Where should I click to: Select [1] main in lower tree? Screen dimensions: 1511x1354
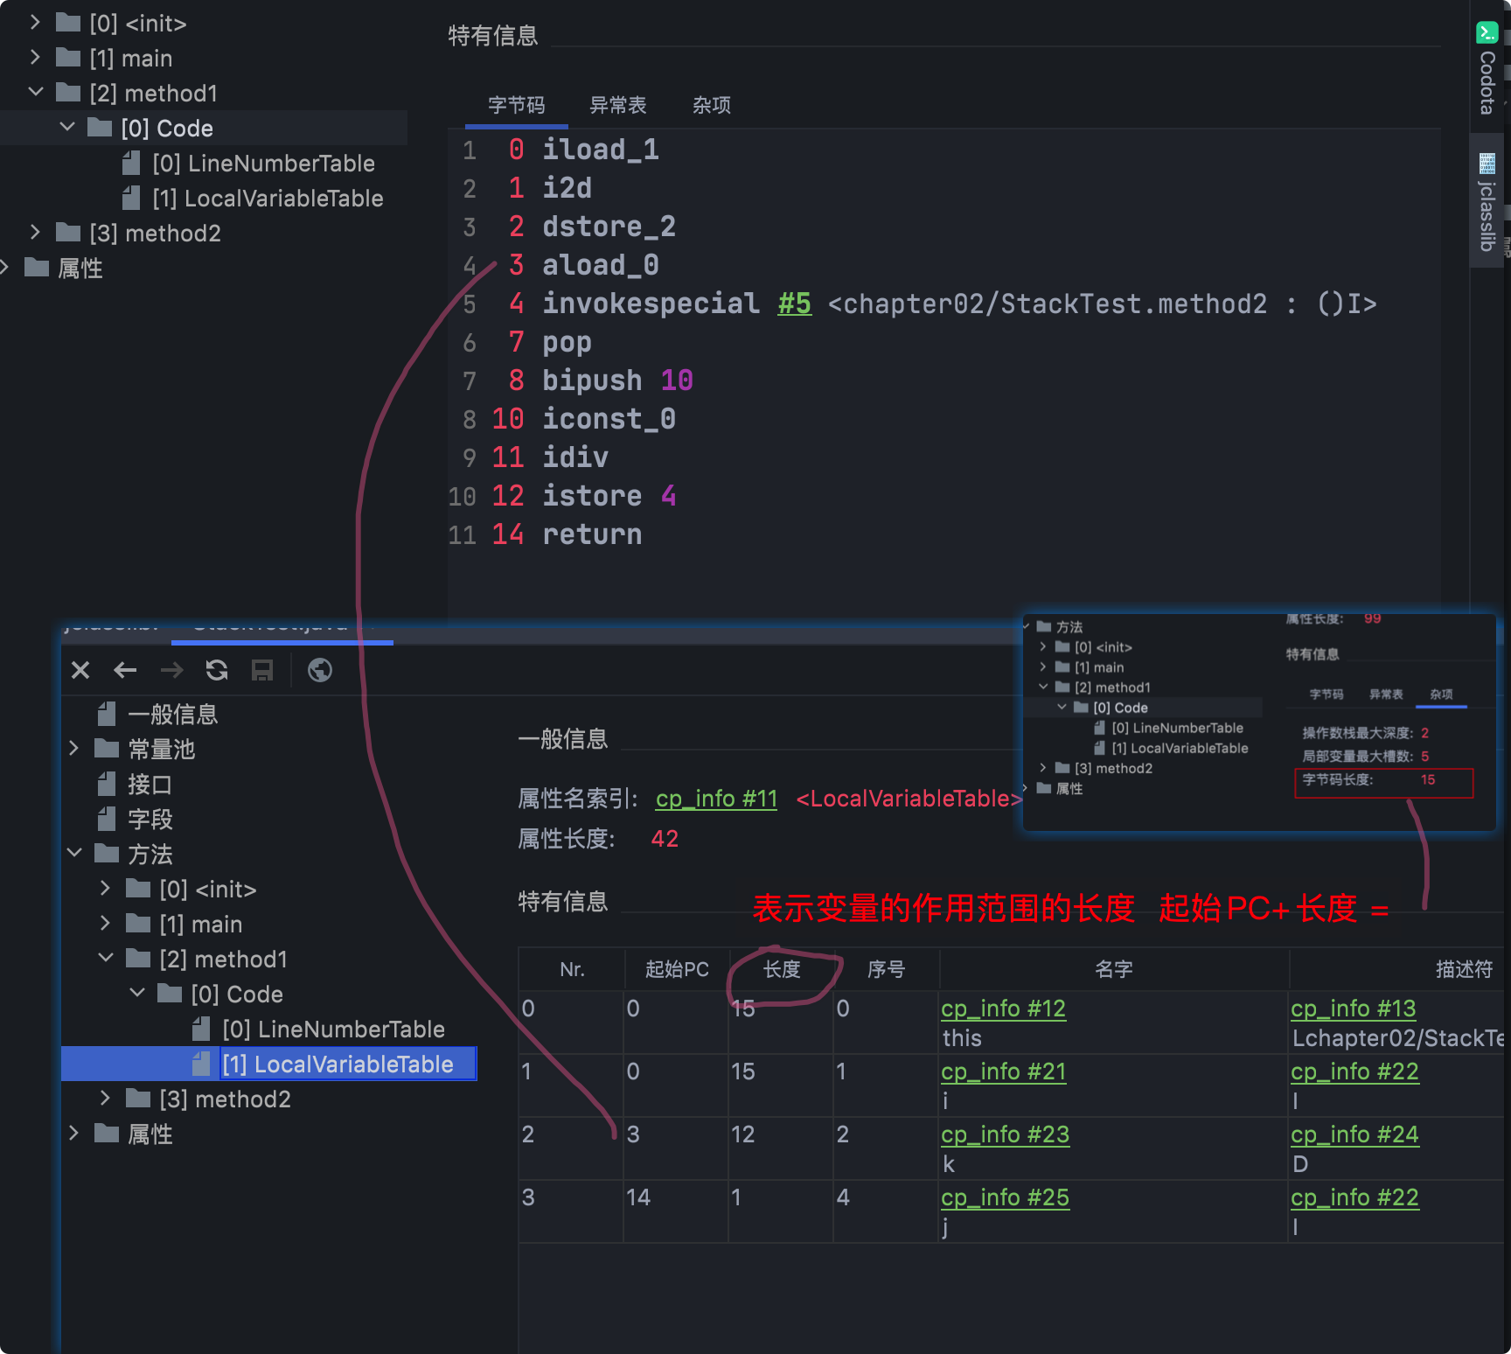(200, 925)
